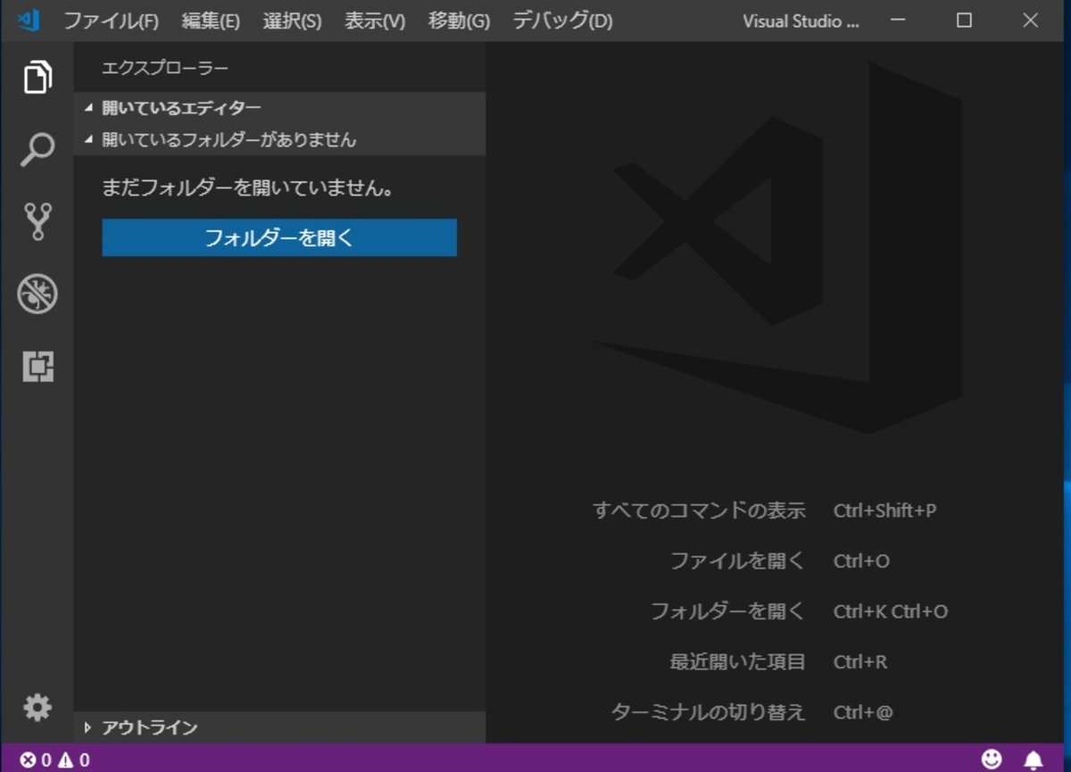Open the ファイル(F) menu
Image resolution: width=1071 pixels, height=772 pixels.
click(111, 21)
